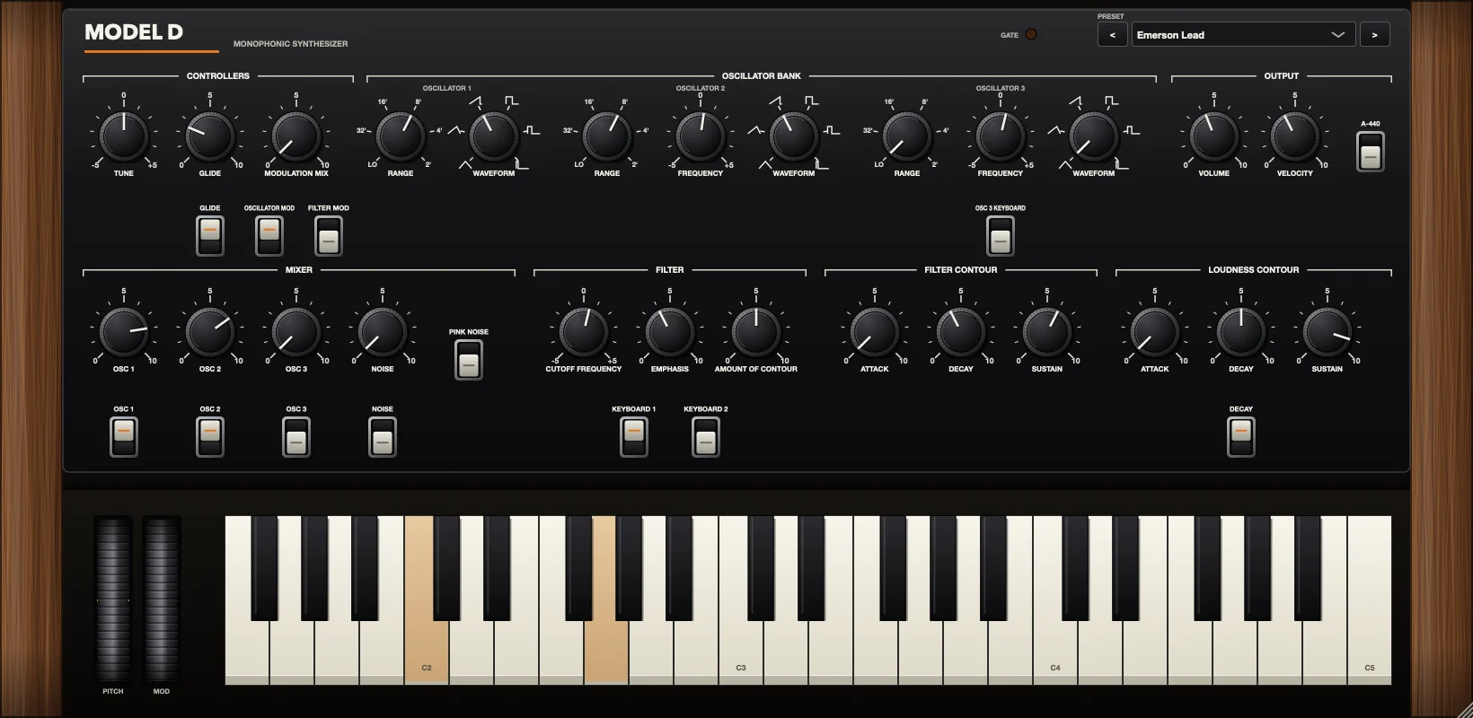Click the Mixer OSC 3 level knob
Image resolution: width=1473 pixels, height=718 pixels.
(296, 332)
